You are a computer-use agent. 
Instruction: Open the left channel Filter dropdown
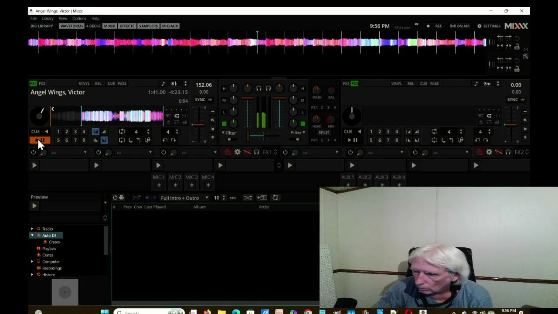click(x=228, y=133)
